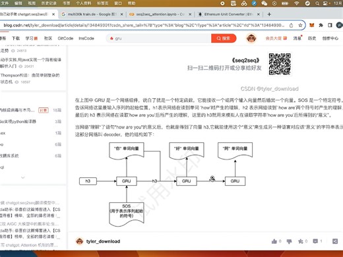Close the chatgpt seq2seq CSDN tab

pyautogui.click(x=53, y=14)
